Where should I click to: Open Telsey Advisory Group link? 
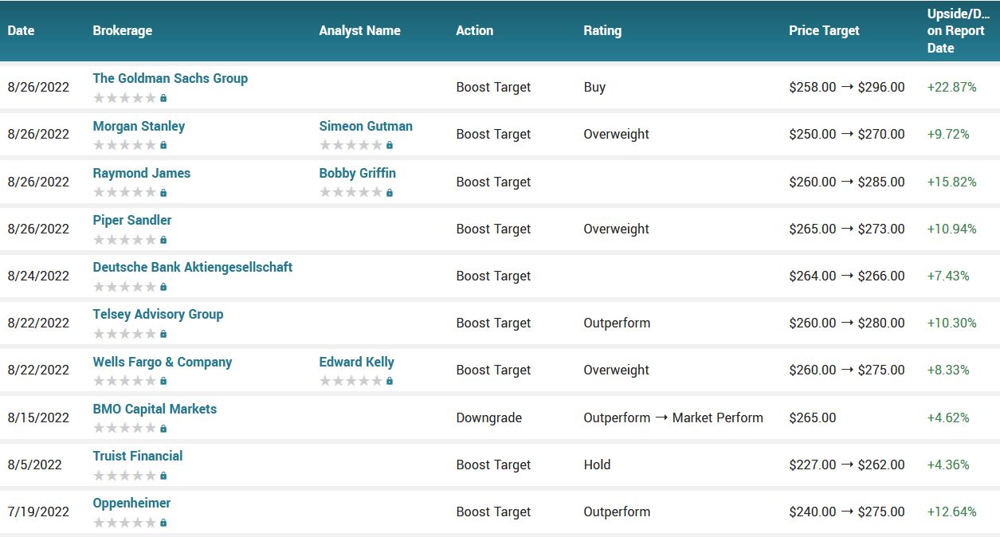pos(158,314)
